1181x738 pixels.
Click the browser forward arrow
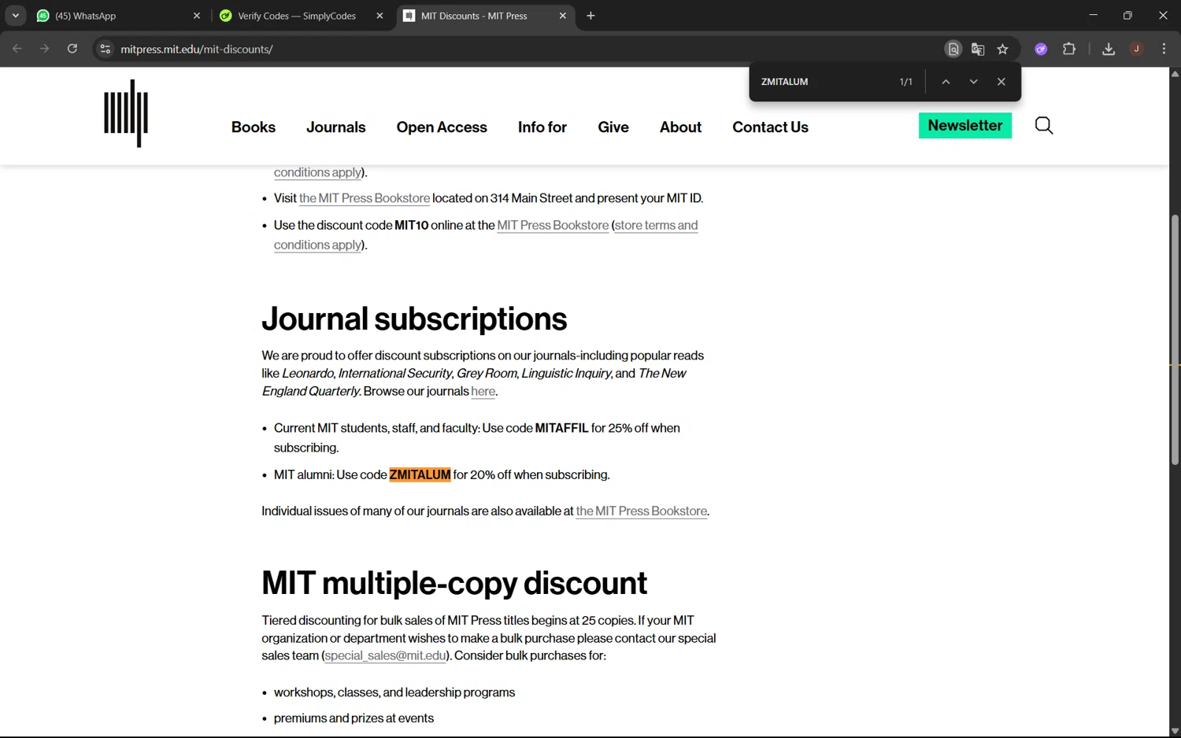point(44,49)
